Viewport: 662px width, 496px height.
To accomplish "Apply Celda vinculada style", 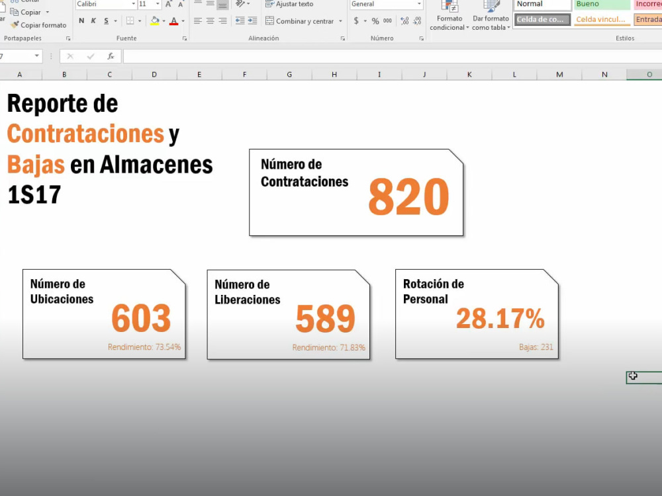I will (601, 19).
